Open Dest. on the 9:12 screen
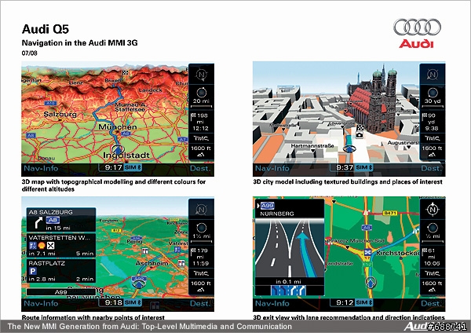Image resolution: width=471 pixels, height=333 pixels. 432,303
